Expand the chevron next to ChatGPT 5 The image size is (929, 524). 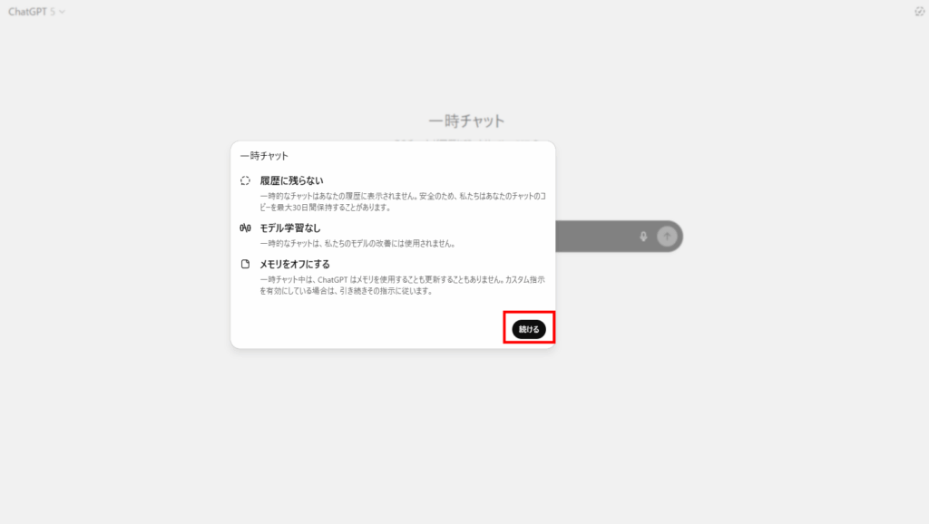coord(62,12)
